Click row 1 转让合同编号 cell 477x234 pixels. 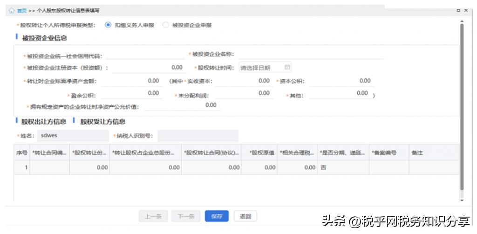(x=49, y=167)
